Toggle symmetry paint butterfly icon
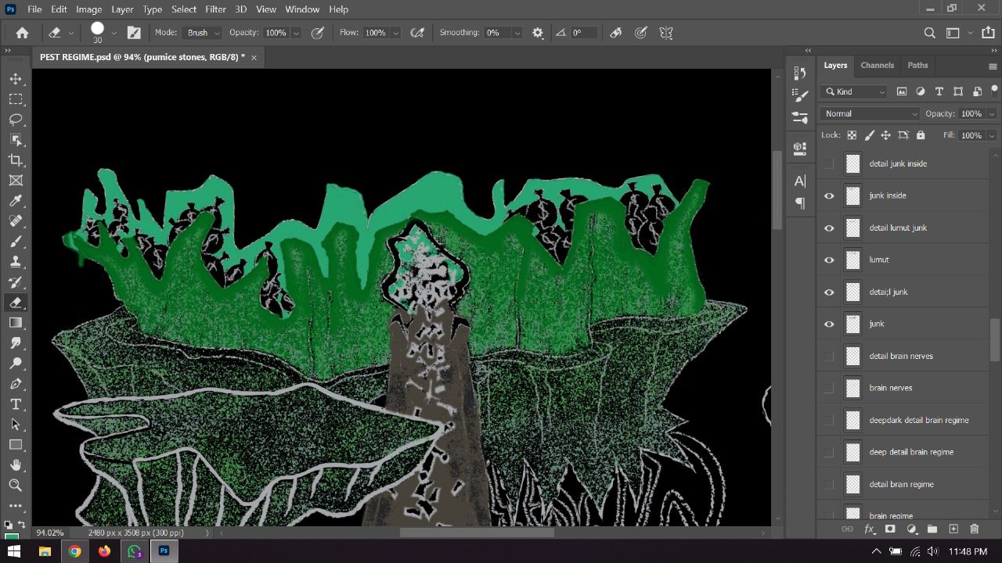The height and width of the screenshot is (563, 1002). 666,33
